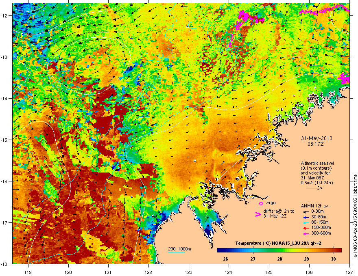Click the '0.5m/s (1kt 24h)' text
The width and height of the screenshot is (358, 276).
point(317,183)
